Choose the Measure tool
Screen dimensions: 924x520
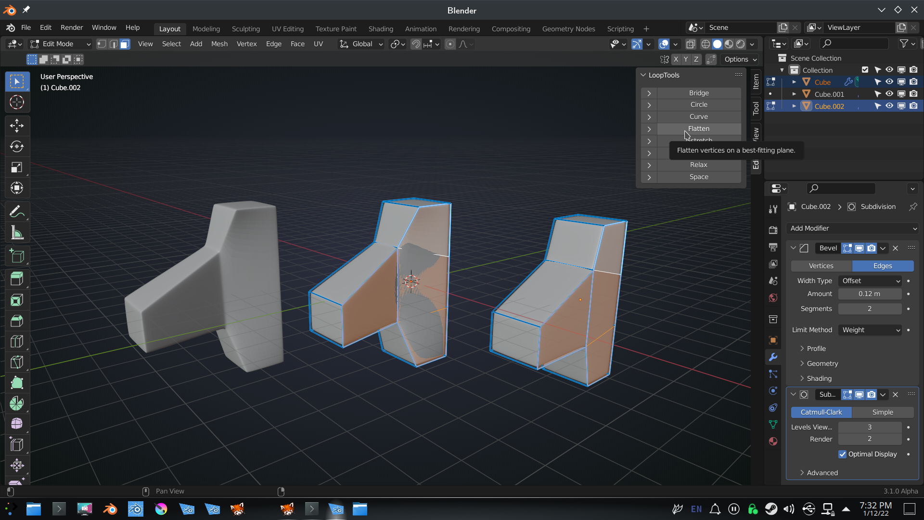click(x=17, y=233)
